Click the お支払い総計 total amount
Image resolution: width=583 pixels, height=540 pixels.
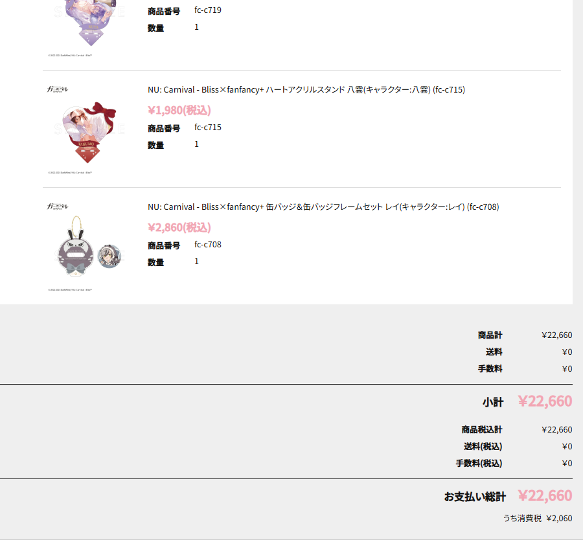[x=545, y=496]
